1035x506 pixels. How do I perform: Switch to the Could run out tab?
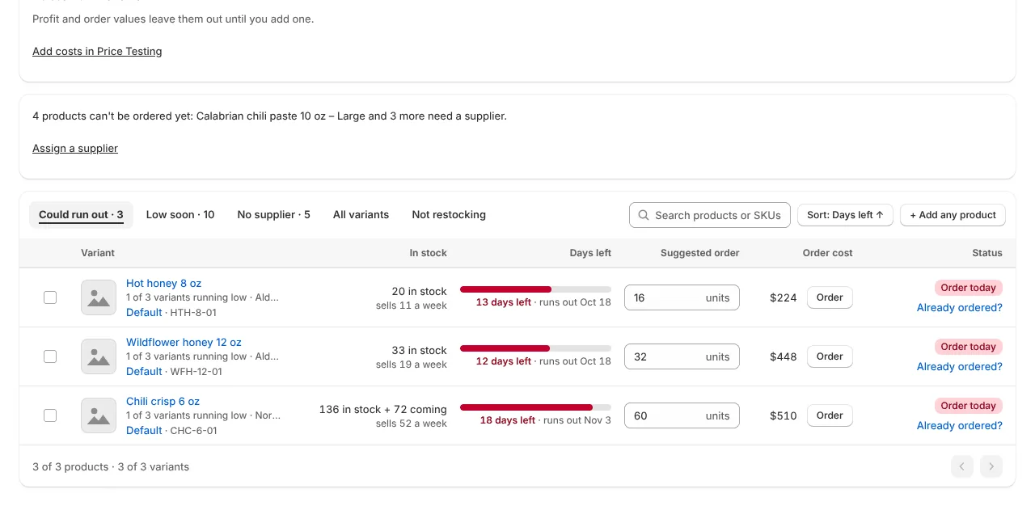coord(81,215)
